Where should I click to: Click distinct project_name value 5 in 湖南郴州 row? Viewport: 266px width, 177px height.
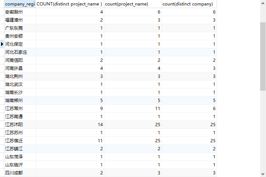coord(70,101)
